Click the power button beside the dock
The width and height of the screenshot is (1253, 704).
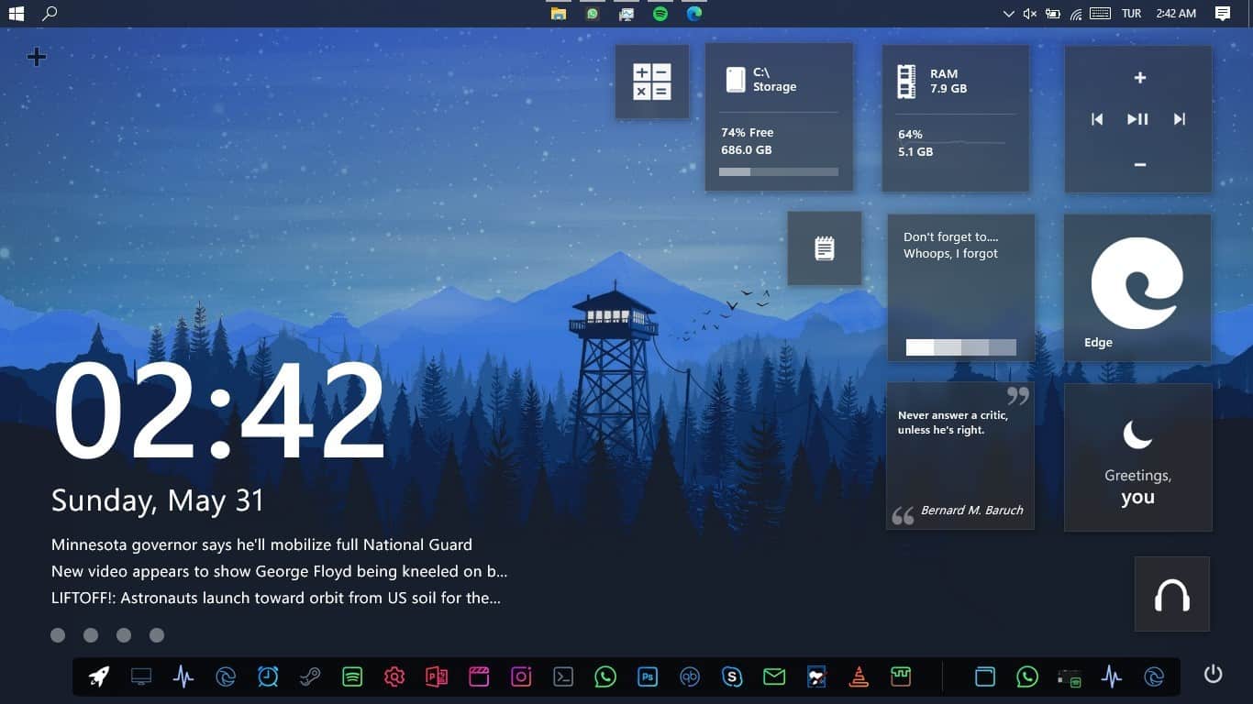(x=1213, y=675)
